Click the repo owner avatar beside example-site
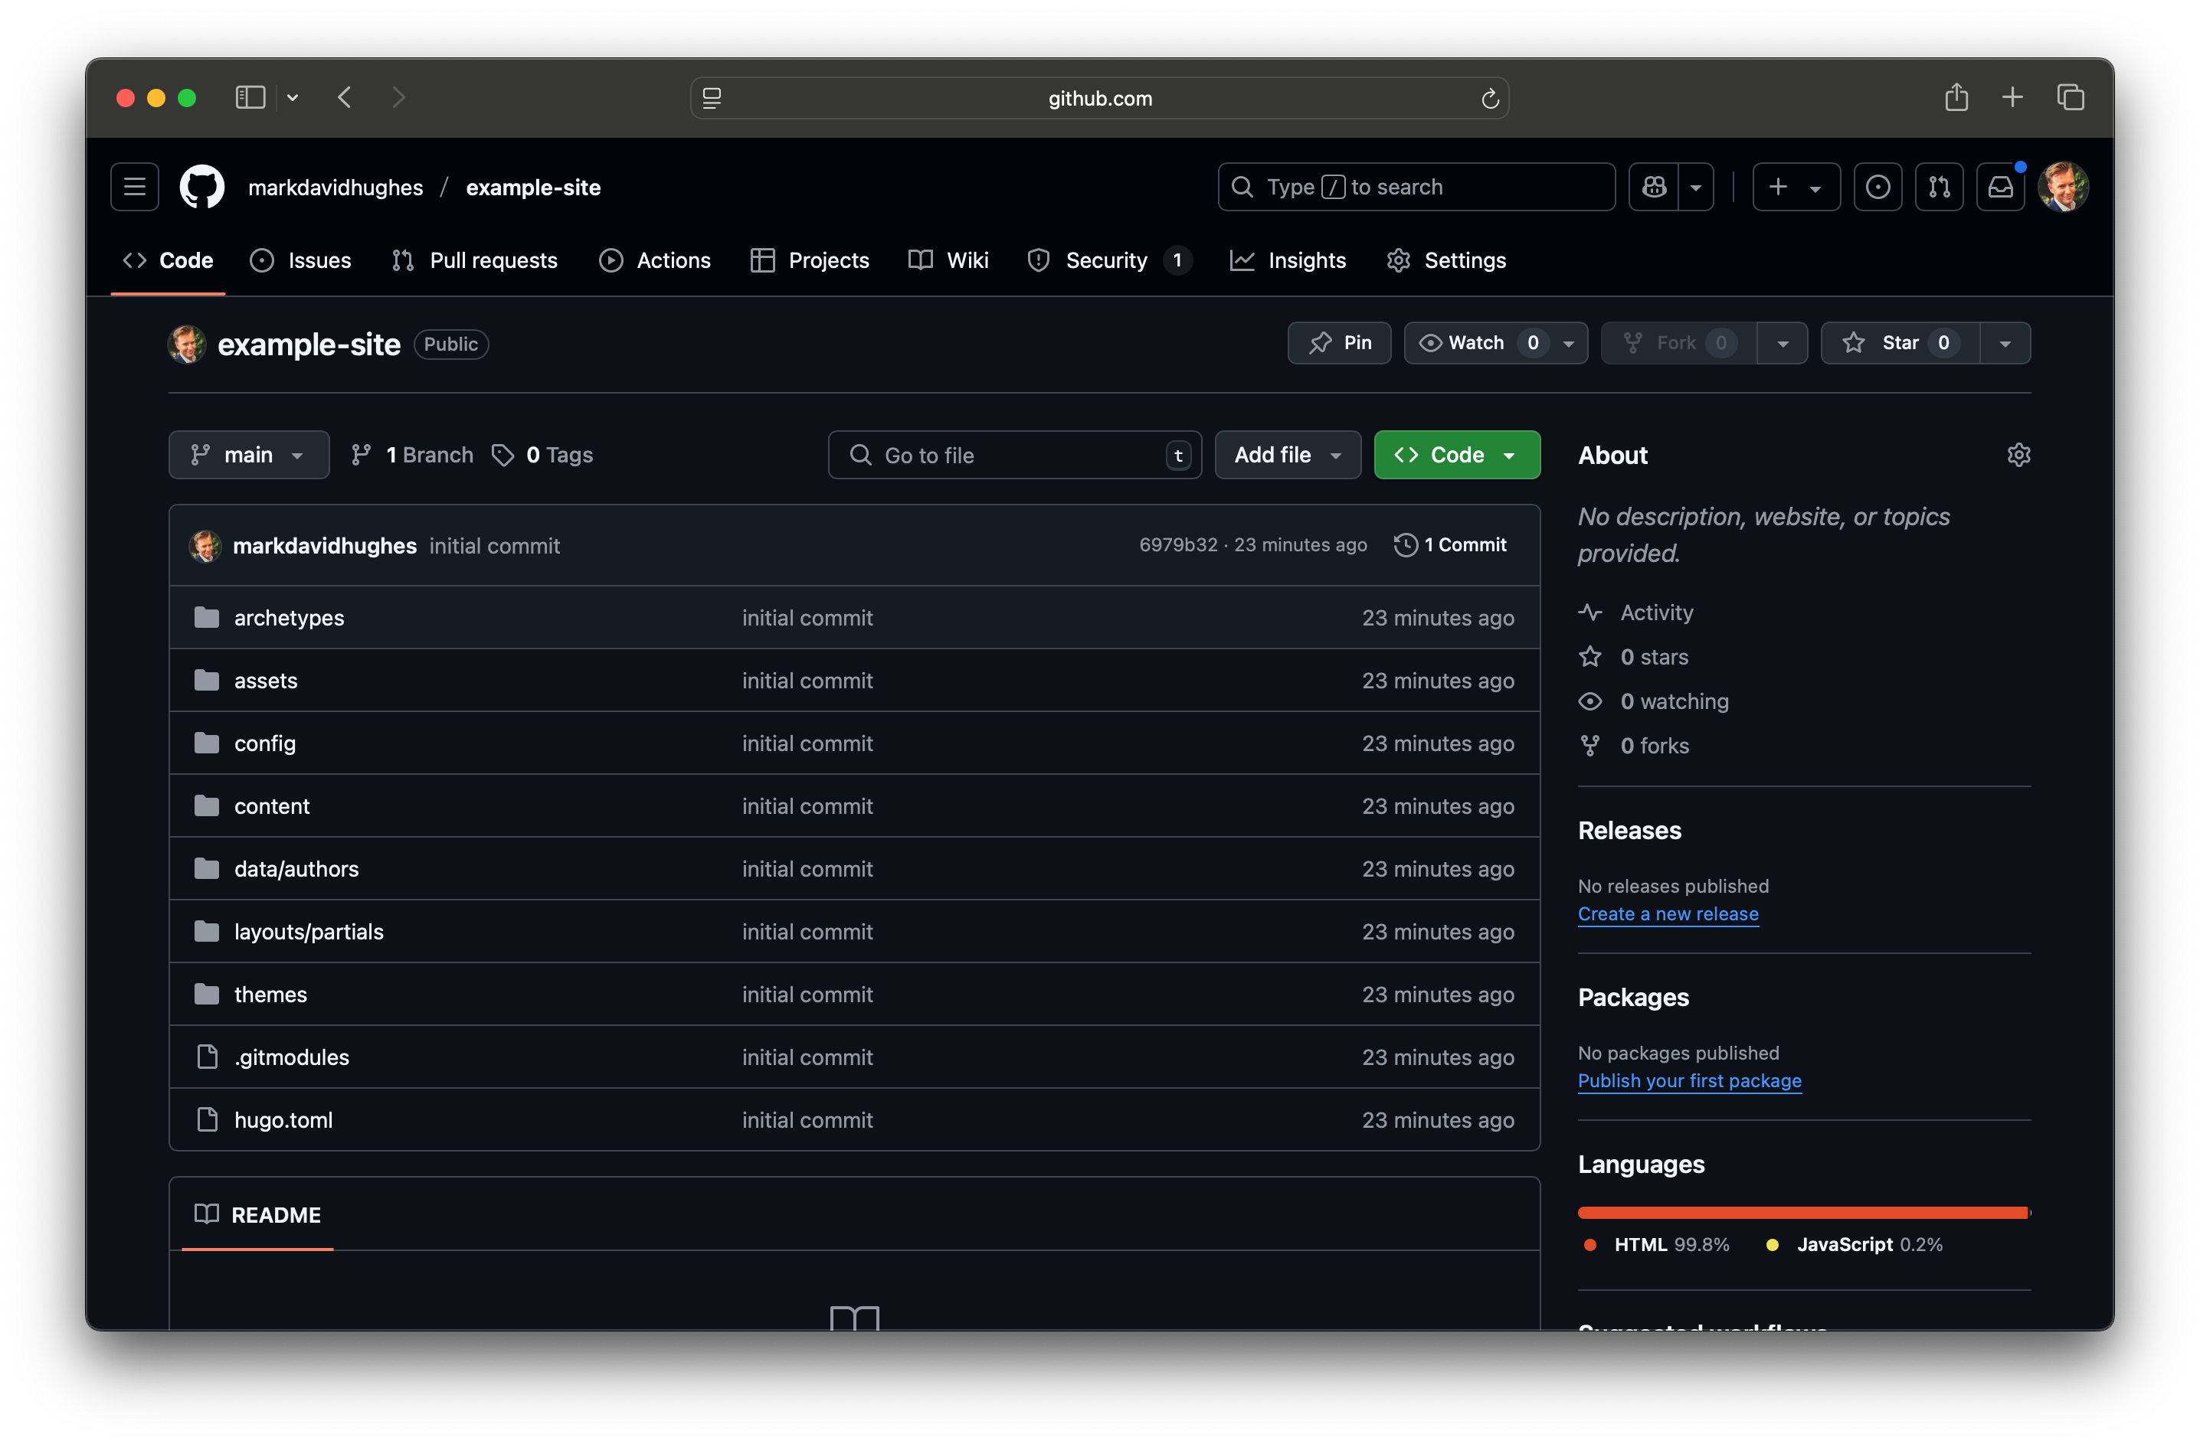 click(x=187, y=344)
